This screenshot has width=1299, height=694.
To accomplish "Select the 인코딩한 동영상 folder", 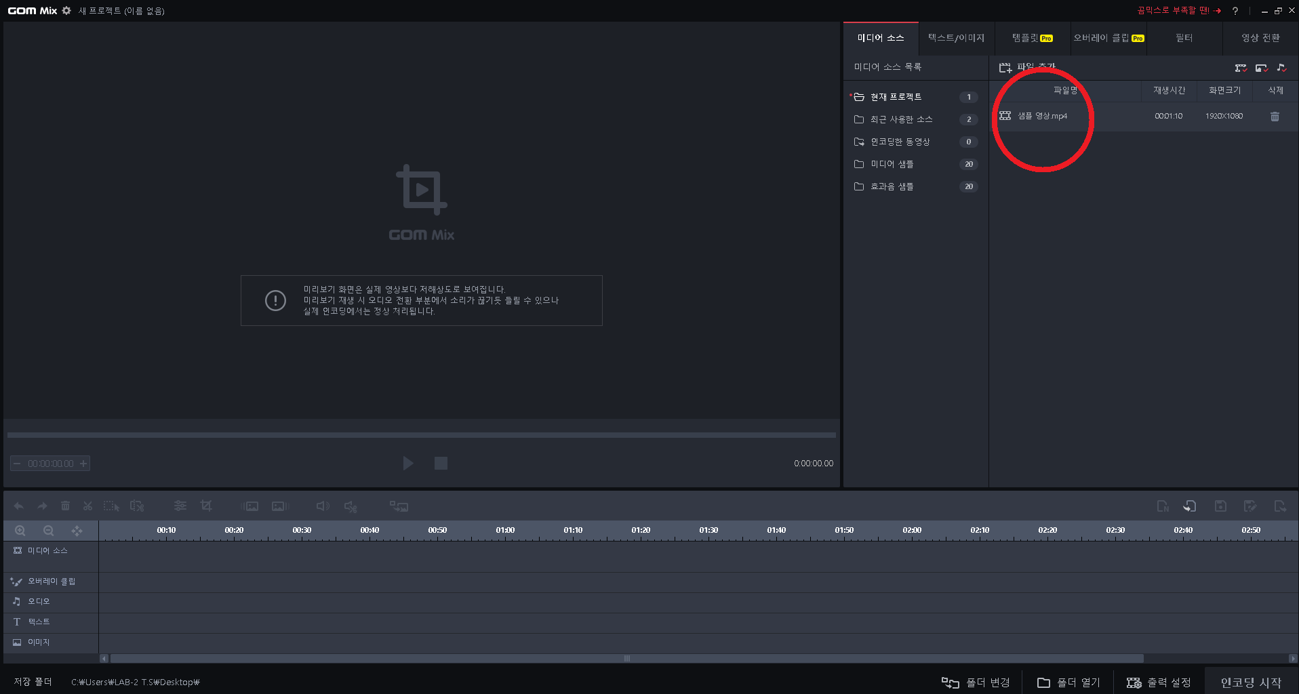I will [915, 142].
